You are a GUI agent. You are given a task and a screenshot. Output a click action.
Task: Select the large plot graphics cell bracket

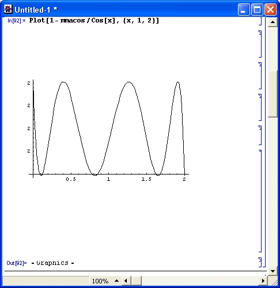260,201
